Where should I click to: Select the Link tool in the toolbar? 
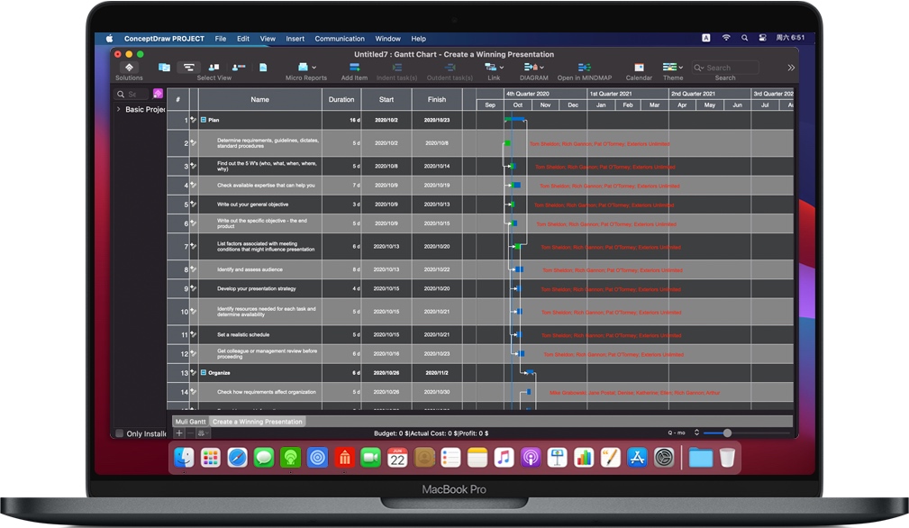[x=490, y=68]
